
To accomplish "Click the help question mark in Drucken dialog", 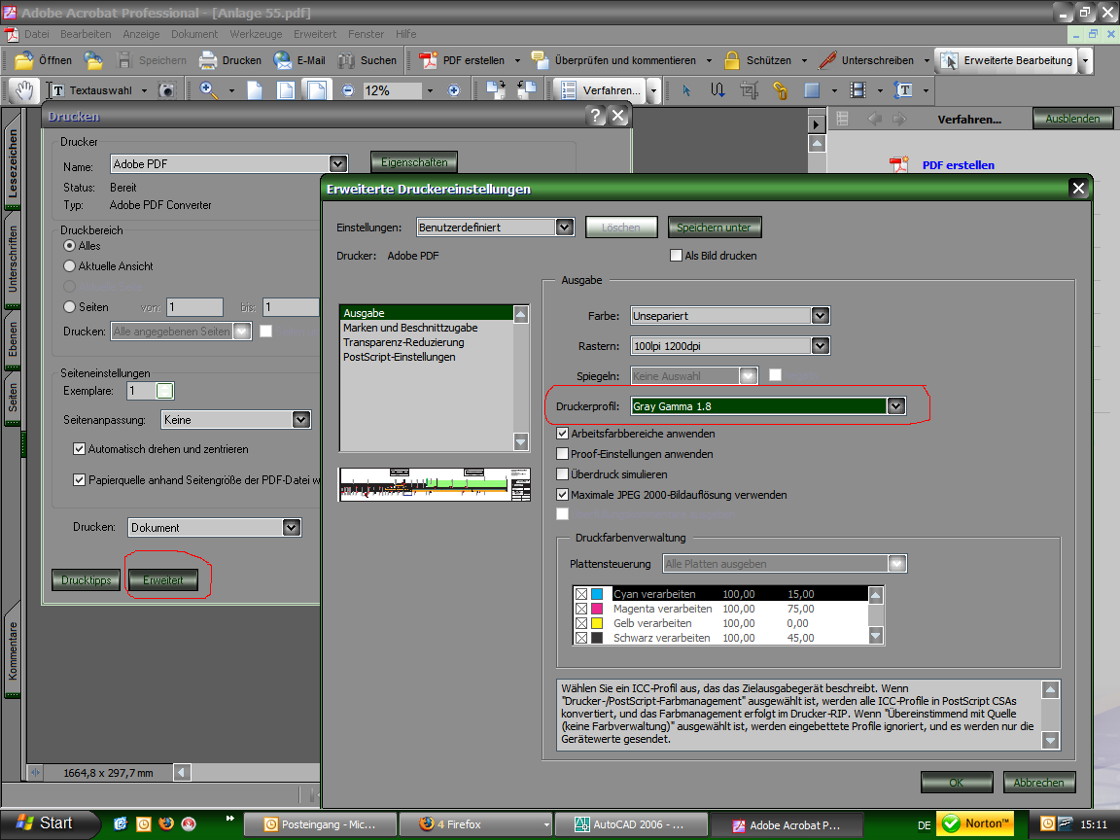I will coord(596,116).
